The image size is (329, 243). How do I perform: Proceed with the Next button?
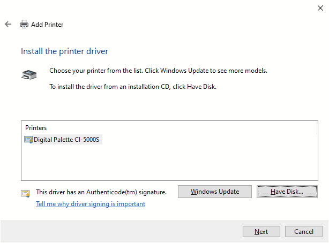point(261,231)
